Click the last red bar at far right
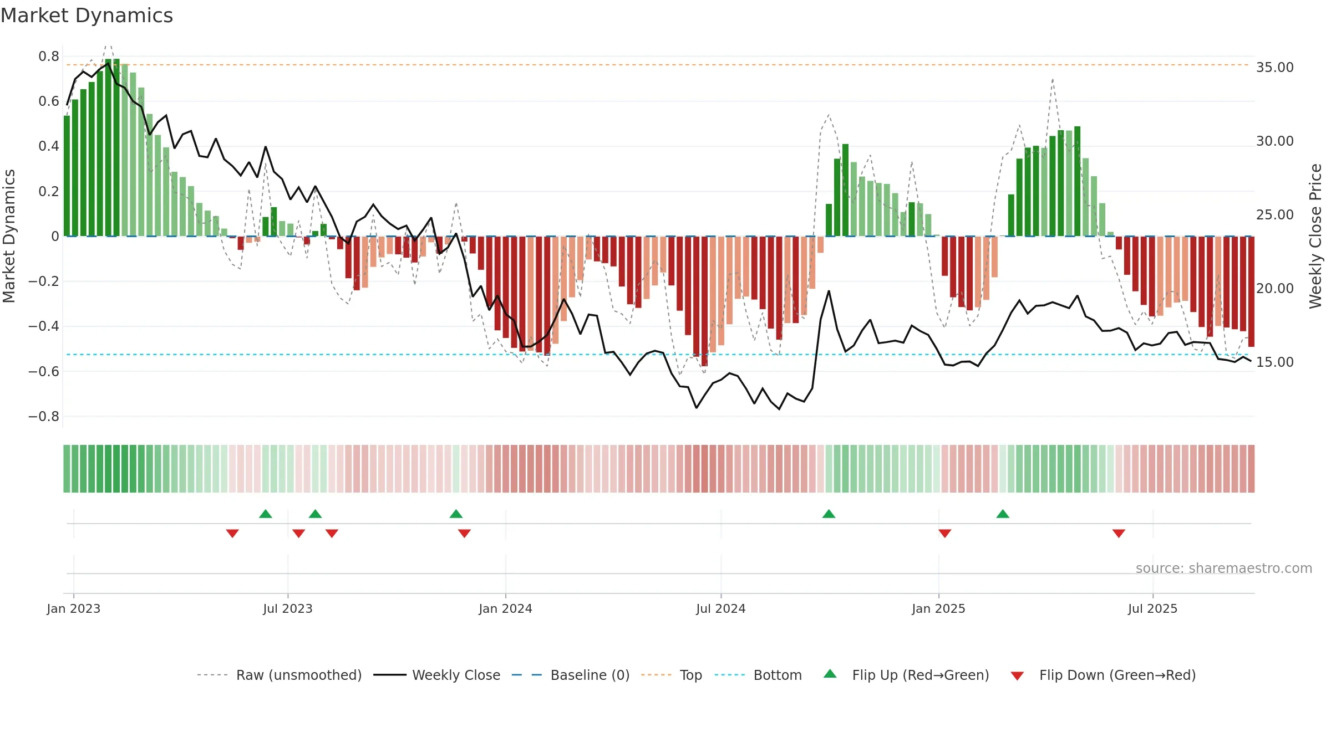1331x748 pixels. (1251, 291)
